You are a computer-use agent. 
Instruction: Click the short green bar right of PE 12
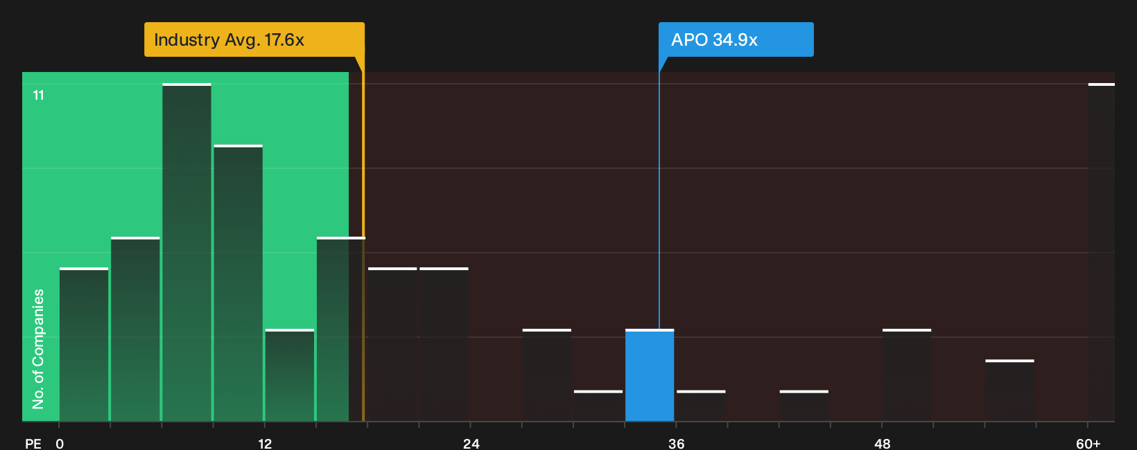point(290,375)
